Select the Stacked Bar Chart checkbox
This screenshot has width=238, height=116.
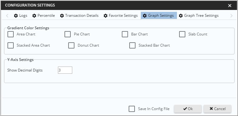point(132,45)
